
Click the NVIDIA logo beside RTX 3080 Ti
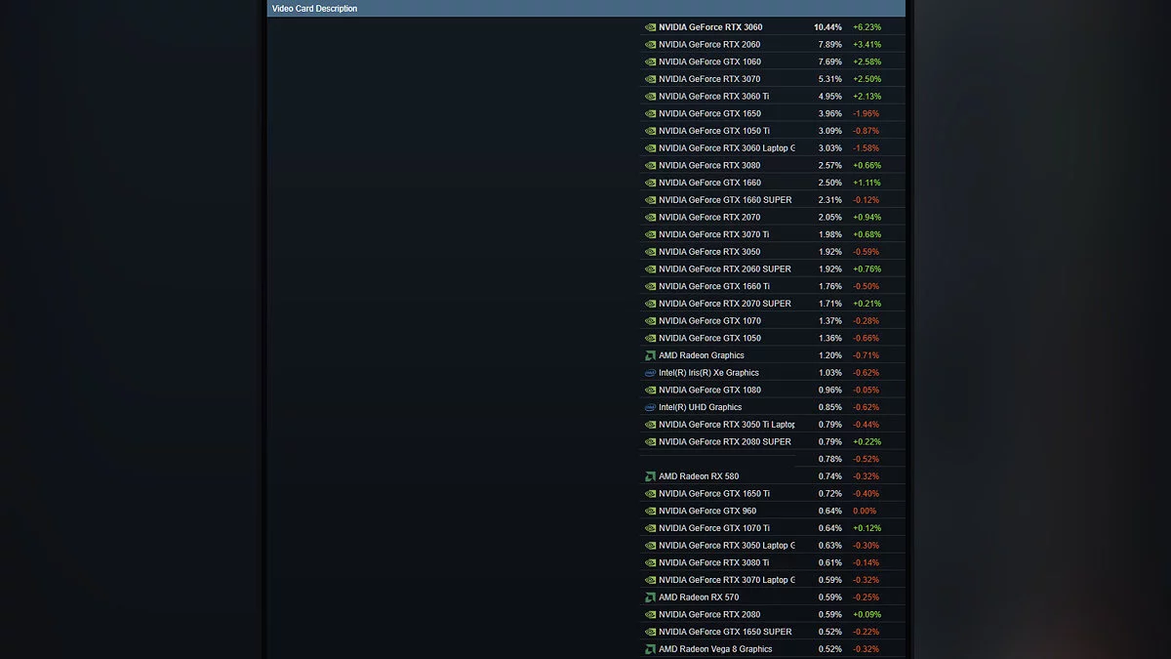(x=650, y=563)
